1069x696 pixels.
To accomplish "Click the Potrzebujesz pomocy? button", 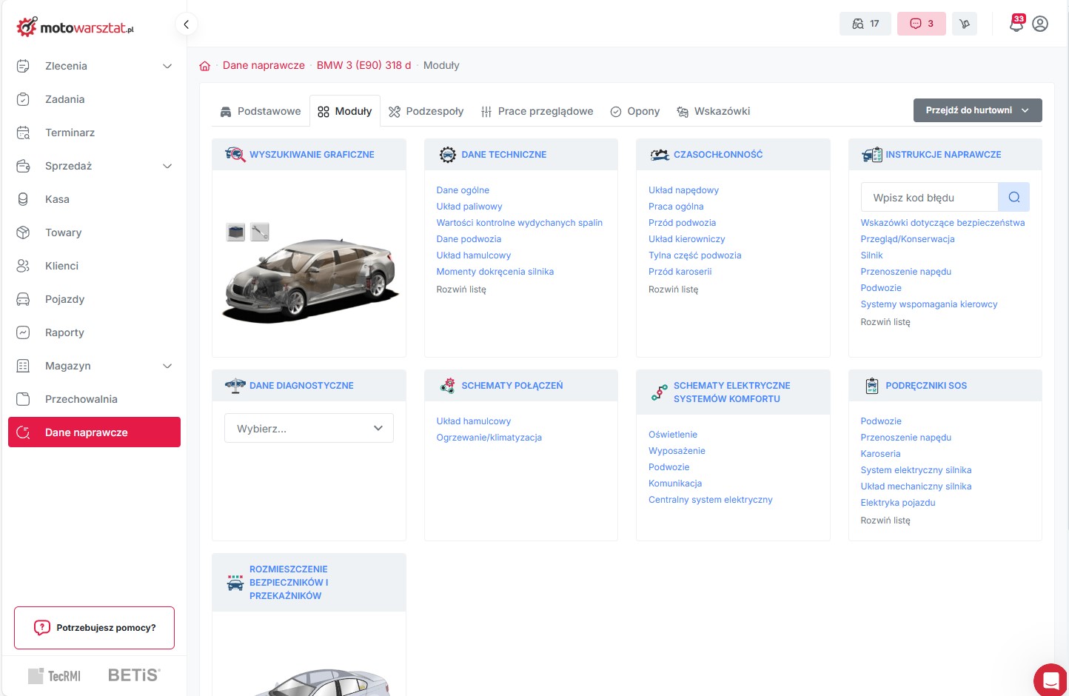I will [x=95, y=628].
